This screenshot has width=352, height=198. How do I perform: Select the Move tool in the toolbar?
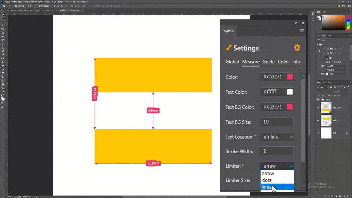coord(3,14)
